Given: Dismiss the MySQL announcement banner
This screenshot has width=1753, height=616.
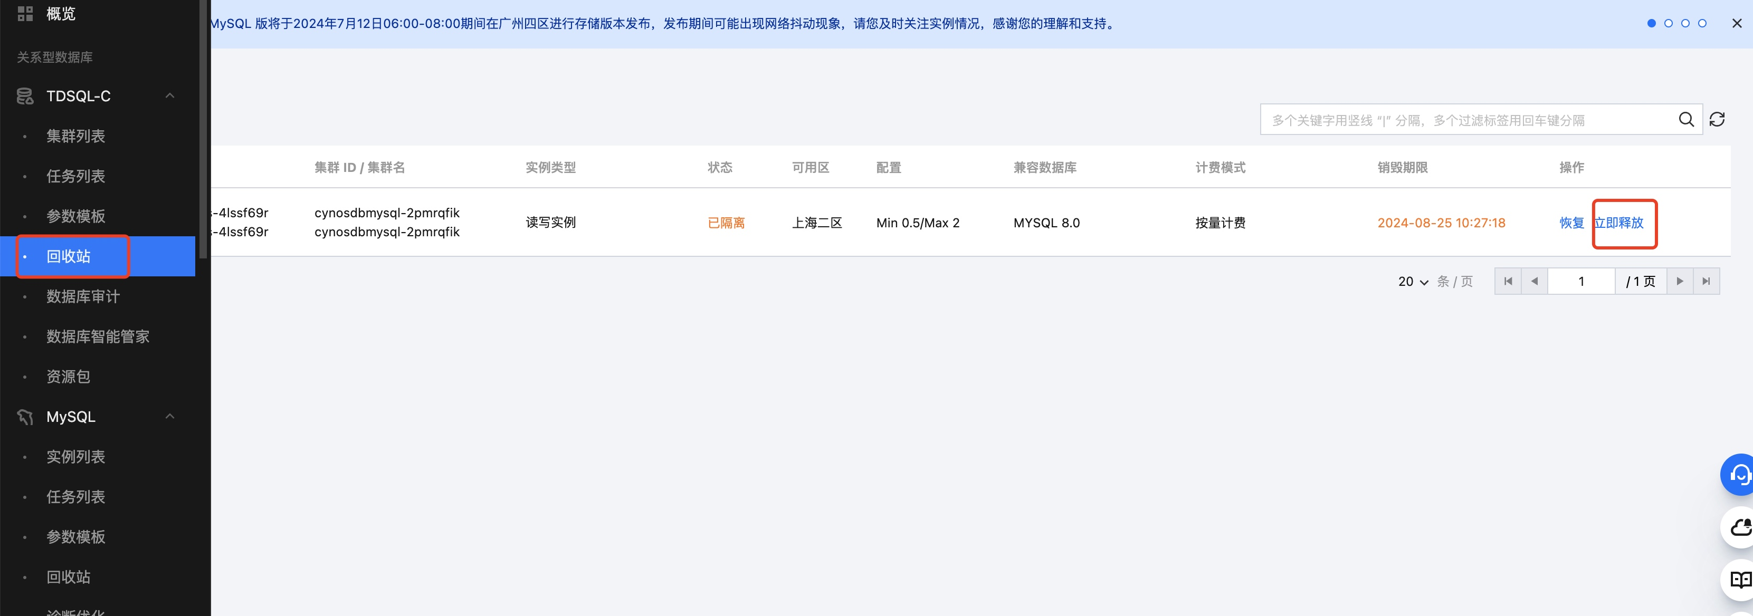Looking at the screenshot, I should point(1737,23).
